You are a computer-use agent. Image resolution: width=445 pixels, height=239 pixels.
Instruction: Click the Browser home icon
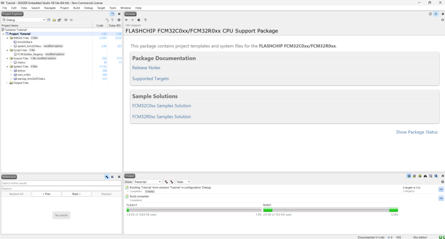pos(138,20)
